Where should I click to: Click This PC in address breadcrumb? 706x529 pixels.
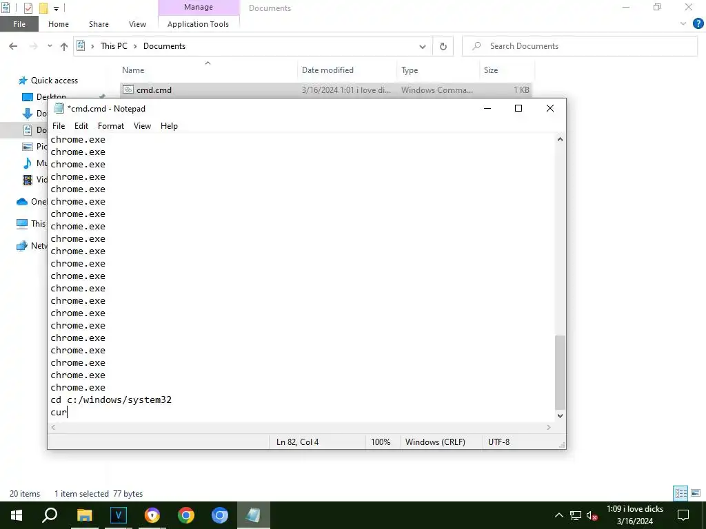(114, 46)
